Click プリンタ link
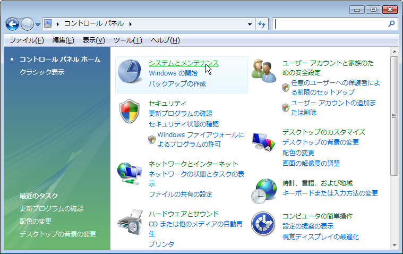The image size is (403, 254). pos(161,244)
